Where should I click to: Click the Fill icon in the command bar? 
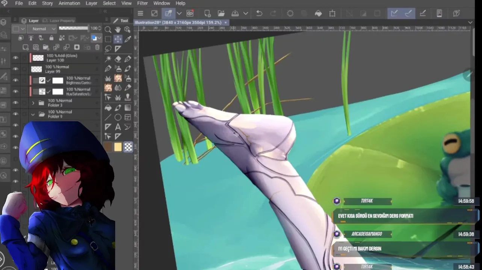coord(318,13)
